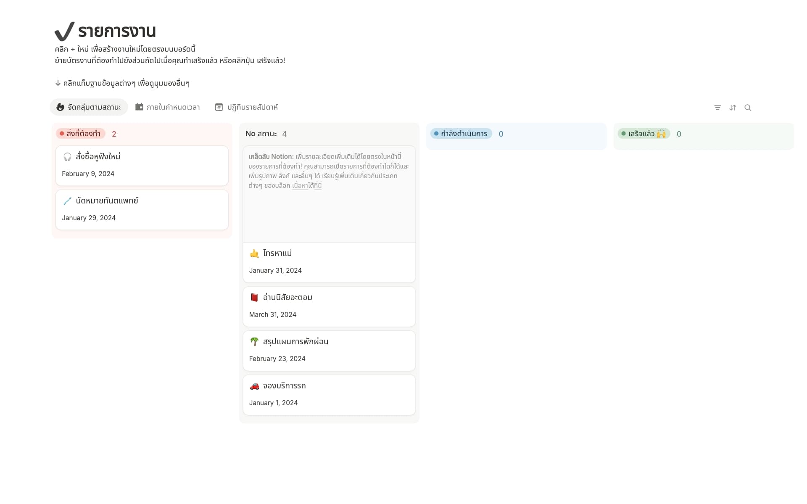Click the blue กำลังดำเนินการ status tag
Image resolution: width=807 pixels, height=504 pixels.
pyautogui.click(x=461, y=134)
